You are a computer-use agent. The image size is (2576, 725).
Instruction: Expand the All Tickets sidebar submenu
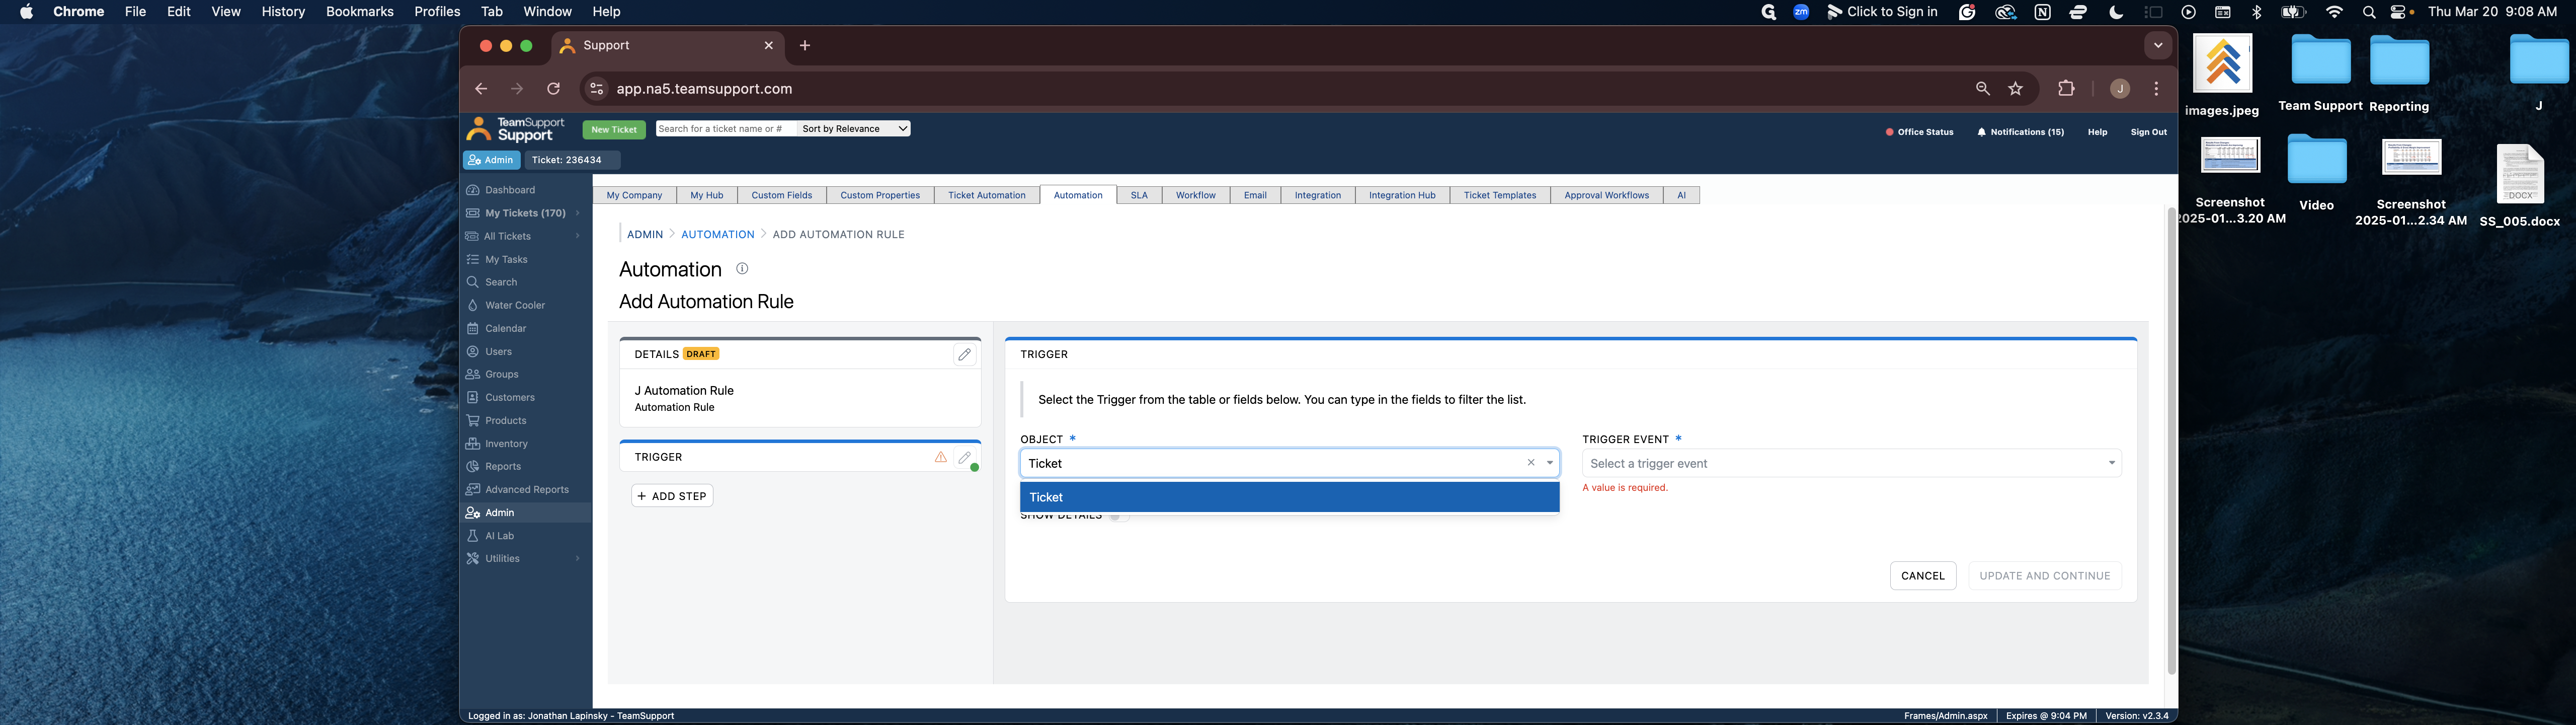(577, 236)
